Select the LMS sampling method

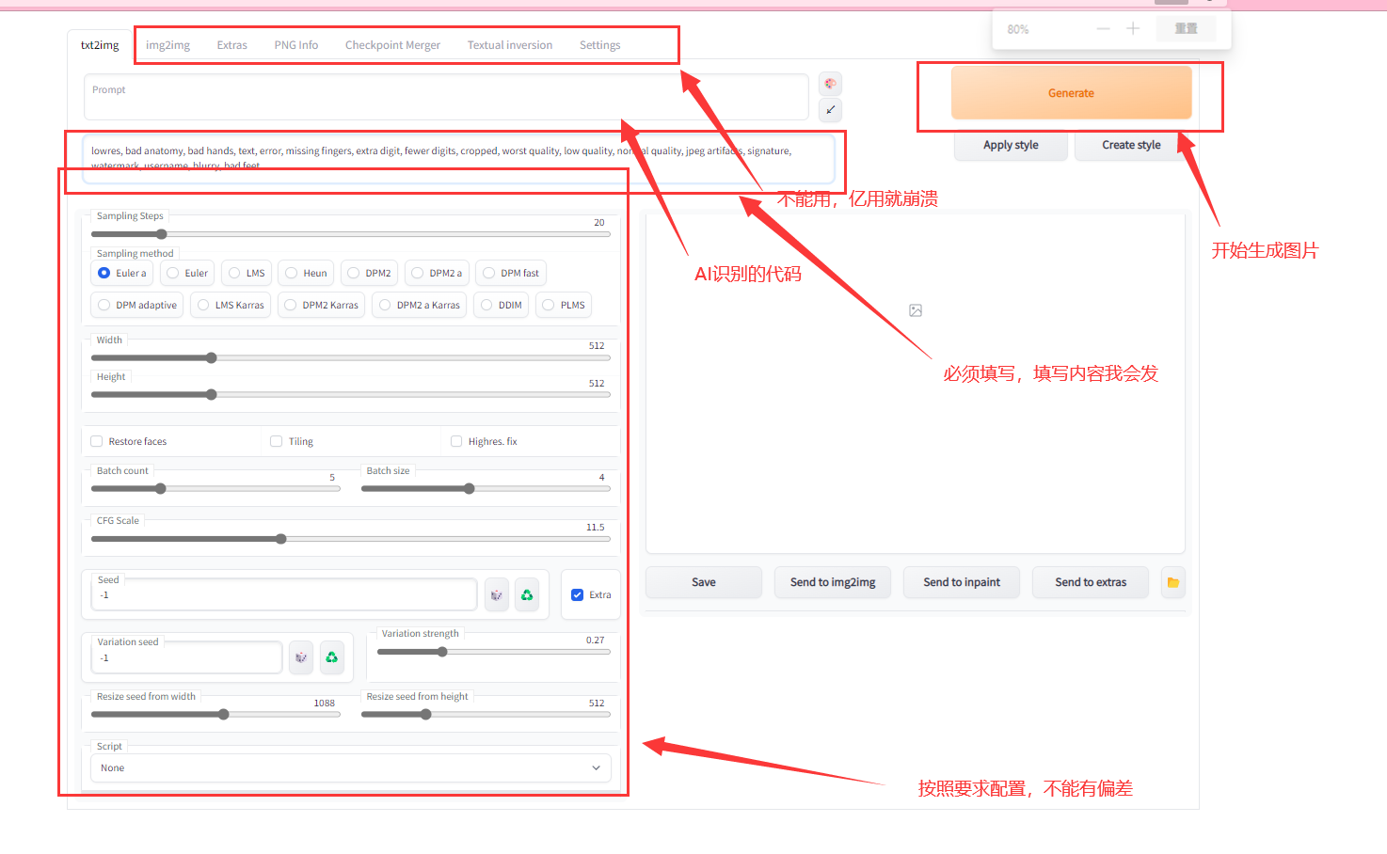pos(247,273)
